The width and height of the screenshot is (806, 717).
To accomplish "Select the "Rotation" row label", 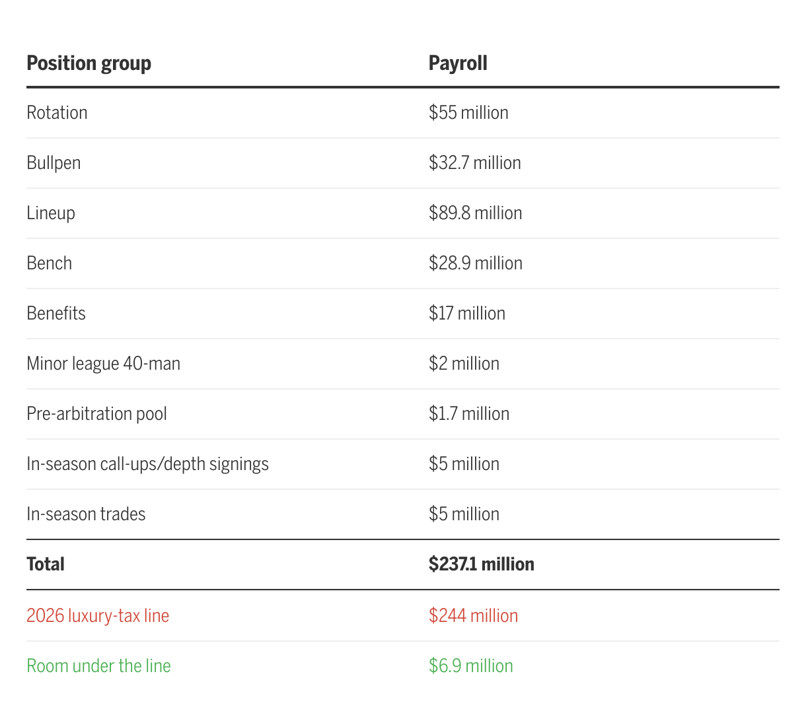I will tap(57, 113).
